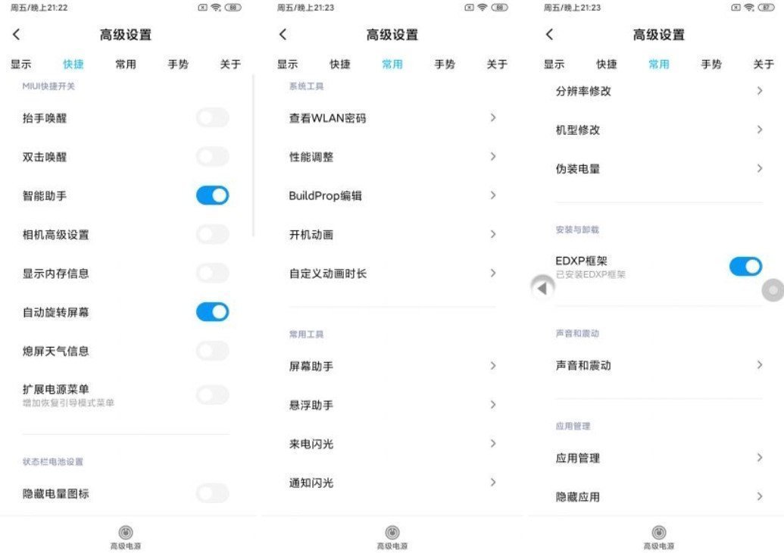The width and height of the screenshot is (784, 553).
Task: Tap the WiFi status icon in middle screen
Action: click(x=482, y=8)
